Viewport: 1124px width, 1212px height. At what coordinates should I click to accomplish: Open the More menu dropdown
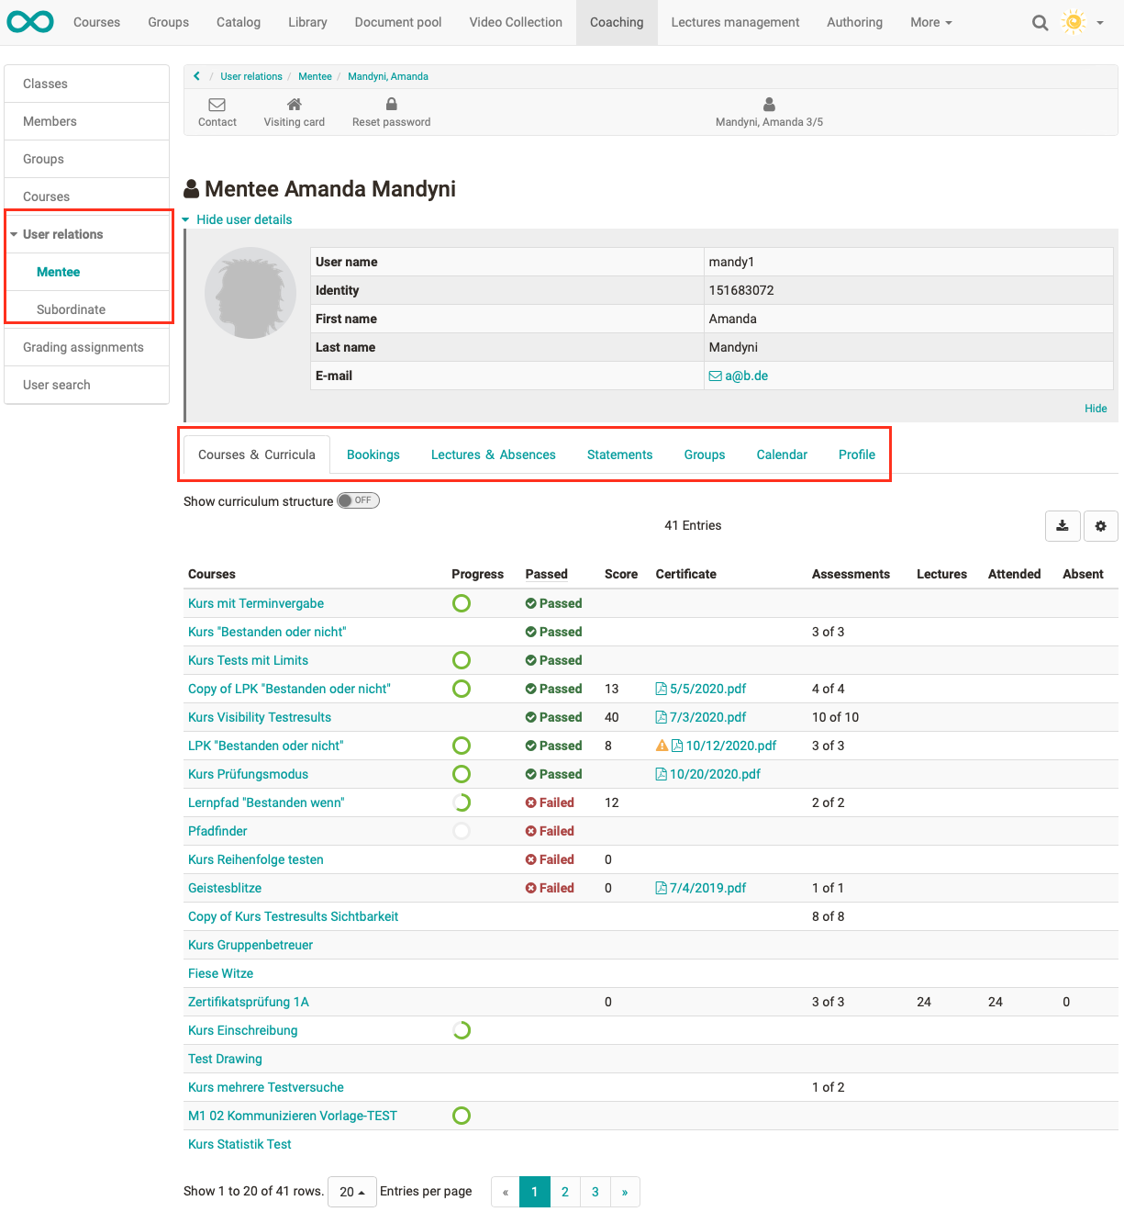tap(930, 22)
